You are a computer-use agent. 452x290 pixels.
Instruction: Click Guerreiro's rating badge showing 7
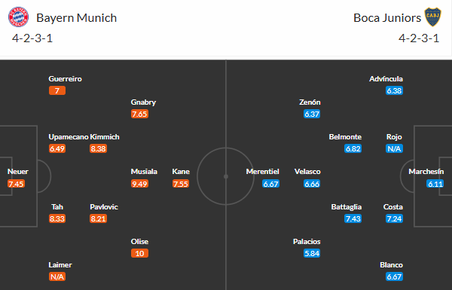point(57,91)
